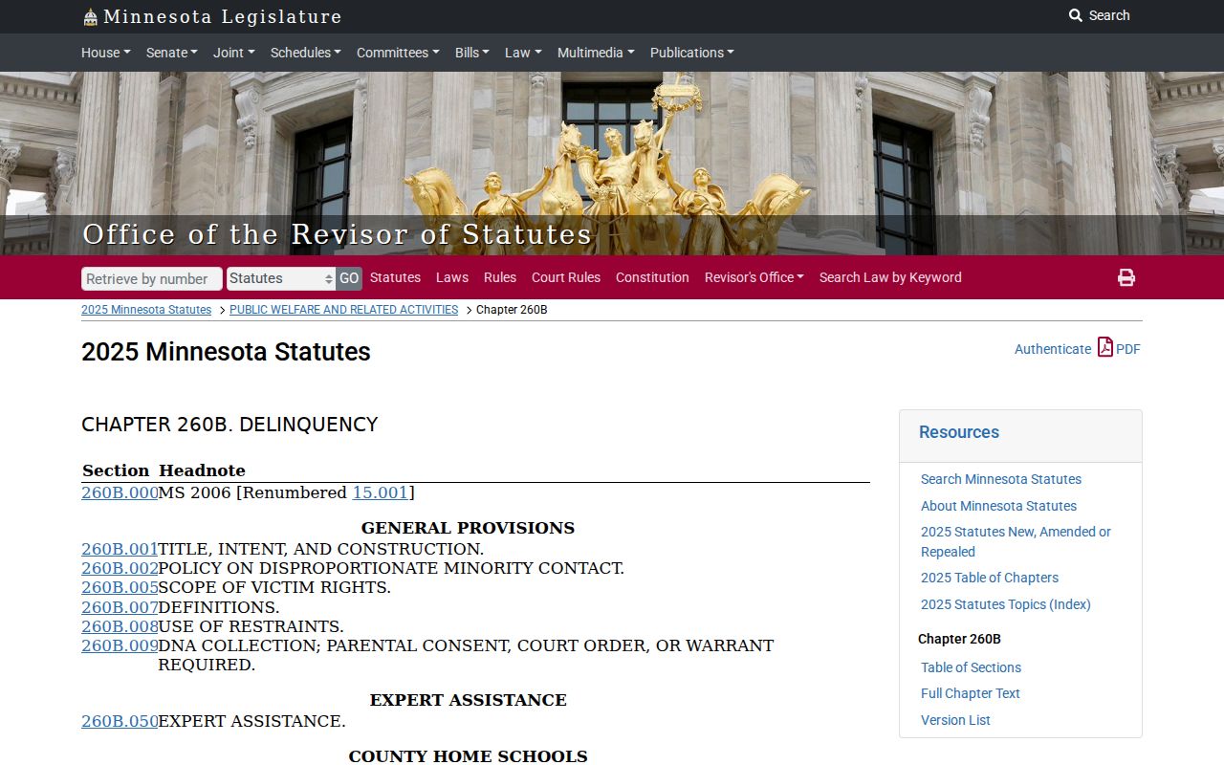Expand the House dropdown menu
The height and width of the screenshot is (765, 1224).
106,53
